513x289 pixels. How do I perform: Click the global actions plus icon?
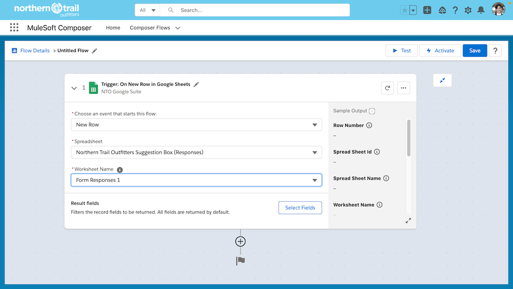[427, 10]
